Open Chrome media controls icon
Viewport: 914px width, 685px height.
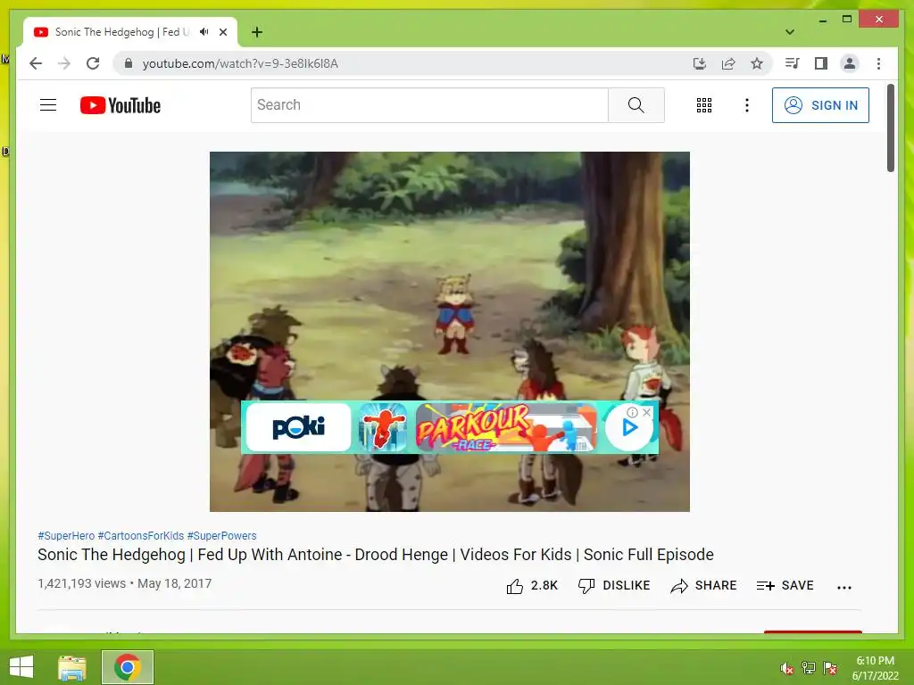pos(792,63)
